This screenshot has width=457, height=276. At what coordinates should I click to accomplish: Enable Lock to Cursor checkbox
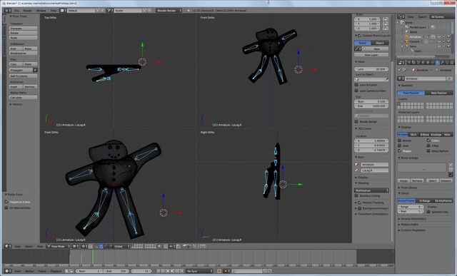tap(356, 85)
